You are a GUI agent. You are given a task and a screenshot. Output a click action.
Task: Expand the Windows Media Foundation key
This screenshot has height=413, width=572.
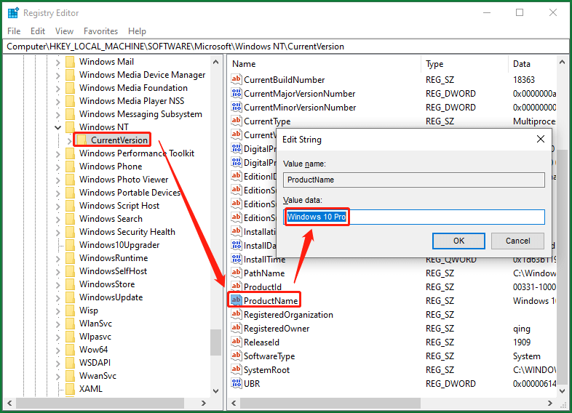coord(57,89)
